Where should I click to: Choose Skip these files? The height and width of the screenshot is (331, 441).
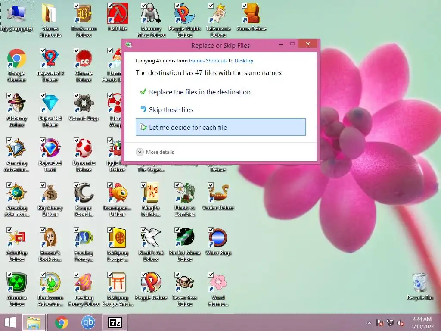click(220, 109)
